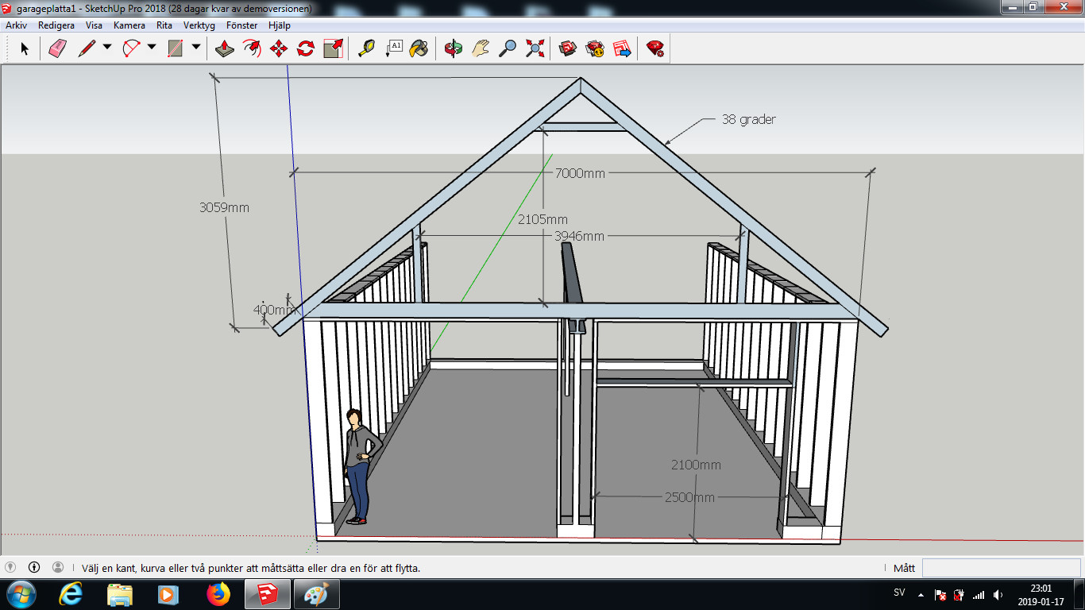Click the Mått measurements input box

[1000, 568]
